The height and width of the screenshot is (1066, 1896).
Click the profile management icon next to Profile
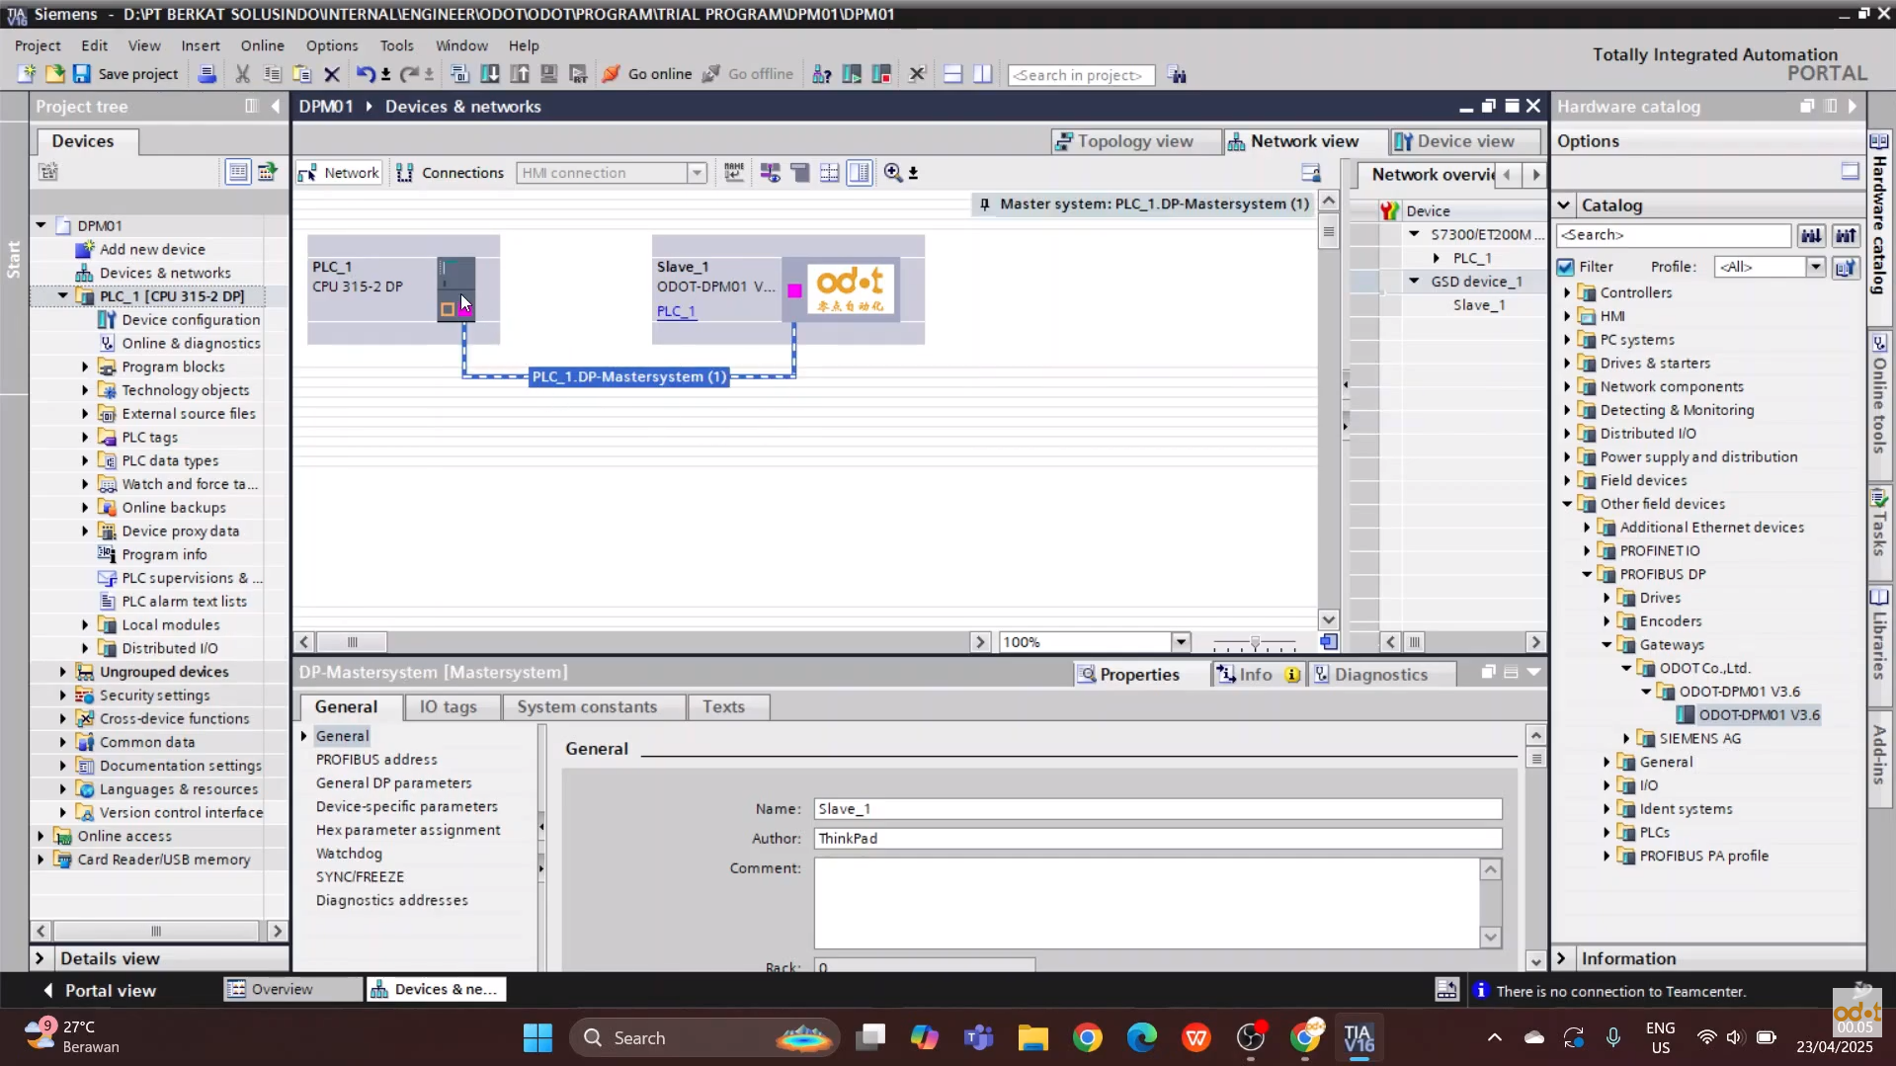tap(1846, 267)
